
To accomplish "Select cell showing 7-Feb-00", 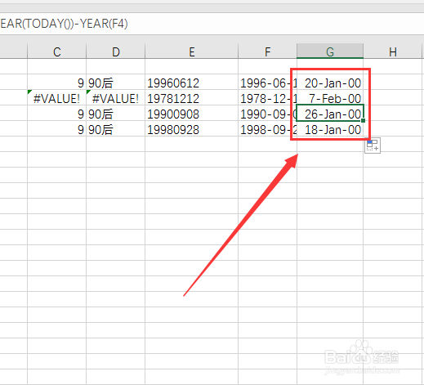I will (x=330, y=97).
